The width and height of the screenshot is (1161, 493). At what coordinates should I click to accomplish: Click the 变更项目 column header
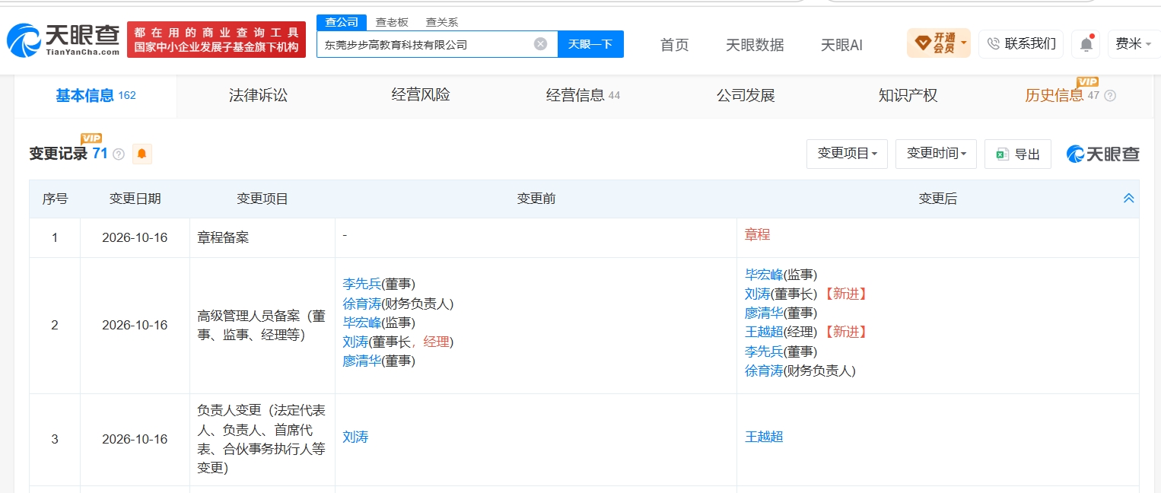coord(262,199)
